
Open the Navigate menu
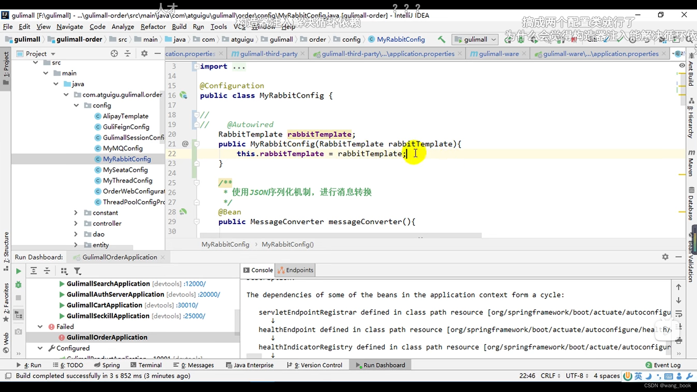click(70, 26)
